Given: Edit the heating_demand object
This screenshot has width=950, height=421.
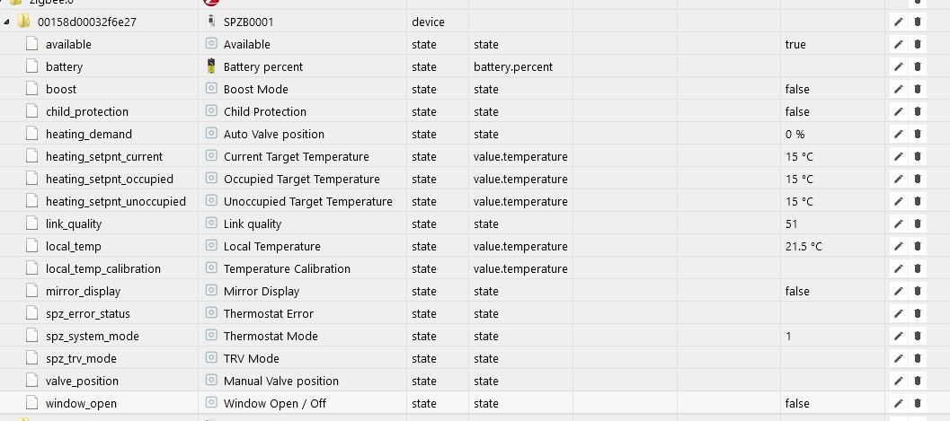Looking at the screenshot, I should [899, 134].
